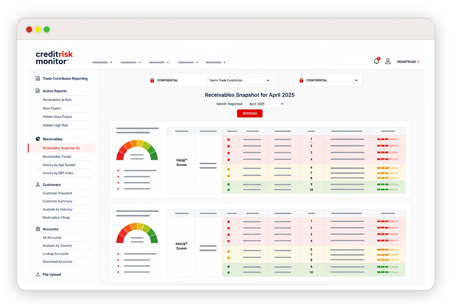Open the File Upload section
This screenshot has width=453, height=307.
click(x=52, y=274)
